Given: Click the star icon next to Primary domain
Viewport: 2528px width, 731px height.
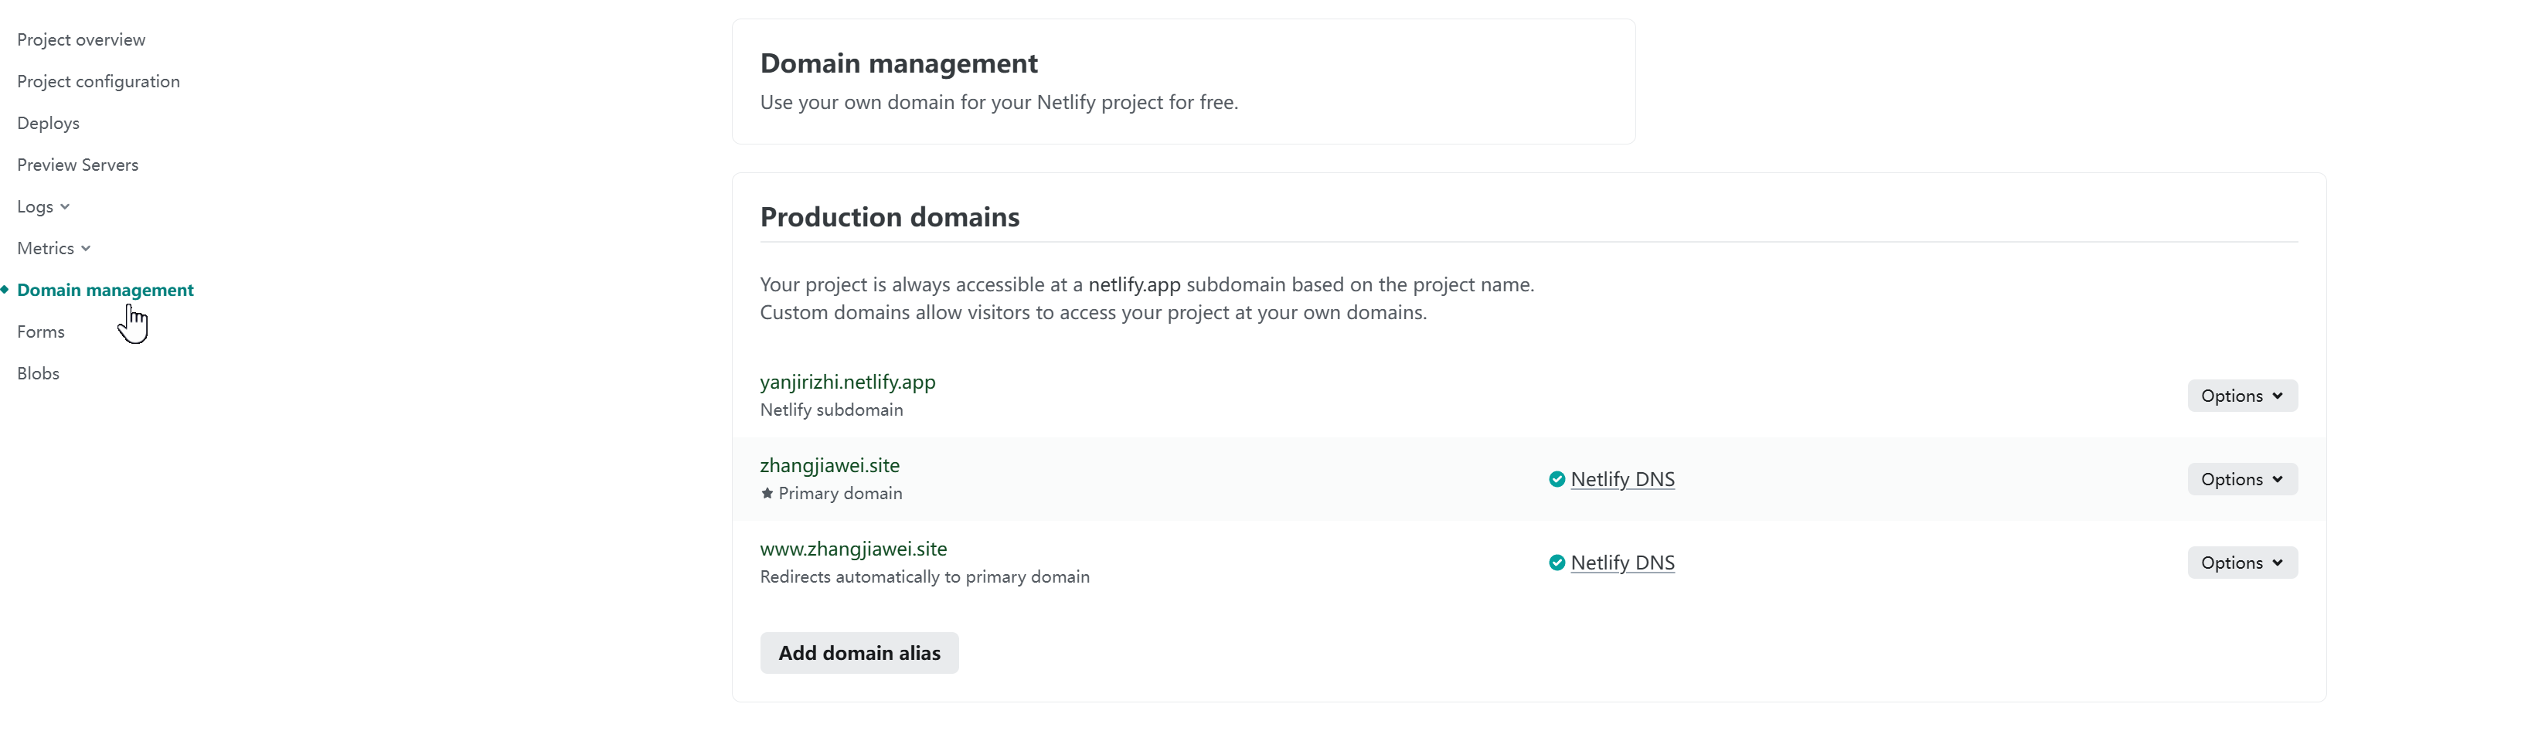Looking at the screenshot, I should point(767,492).
